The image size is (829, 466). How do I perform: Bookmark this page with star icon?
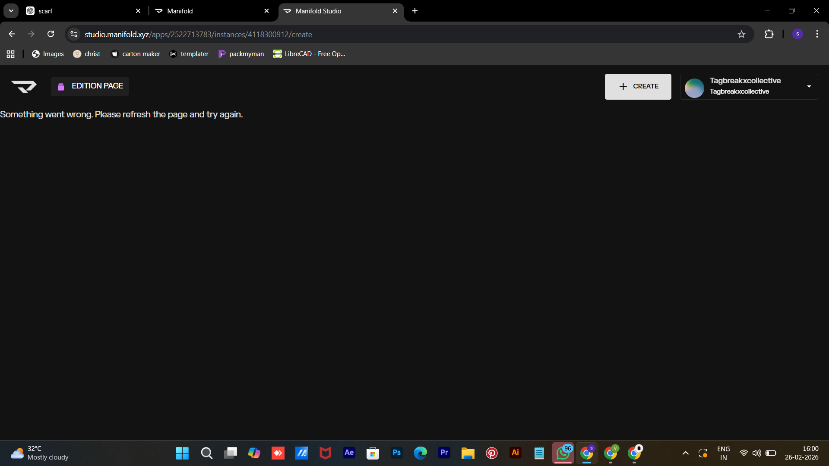click(741, 34)
